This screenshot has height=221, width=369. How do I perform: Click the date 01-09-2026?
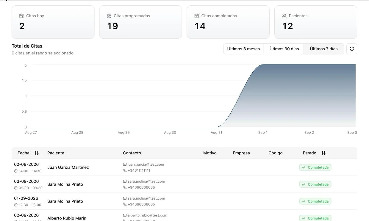26,198
